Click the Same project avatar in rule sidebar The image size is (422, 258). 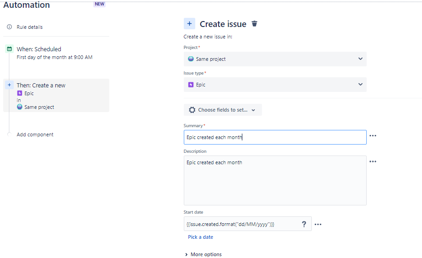coord(20,107)
